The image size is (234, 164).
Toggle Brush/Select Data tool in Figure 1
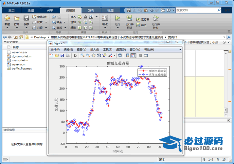click(110, 56)
